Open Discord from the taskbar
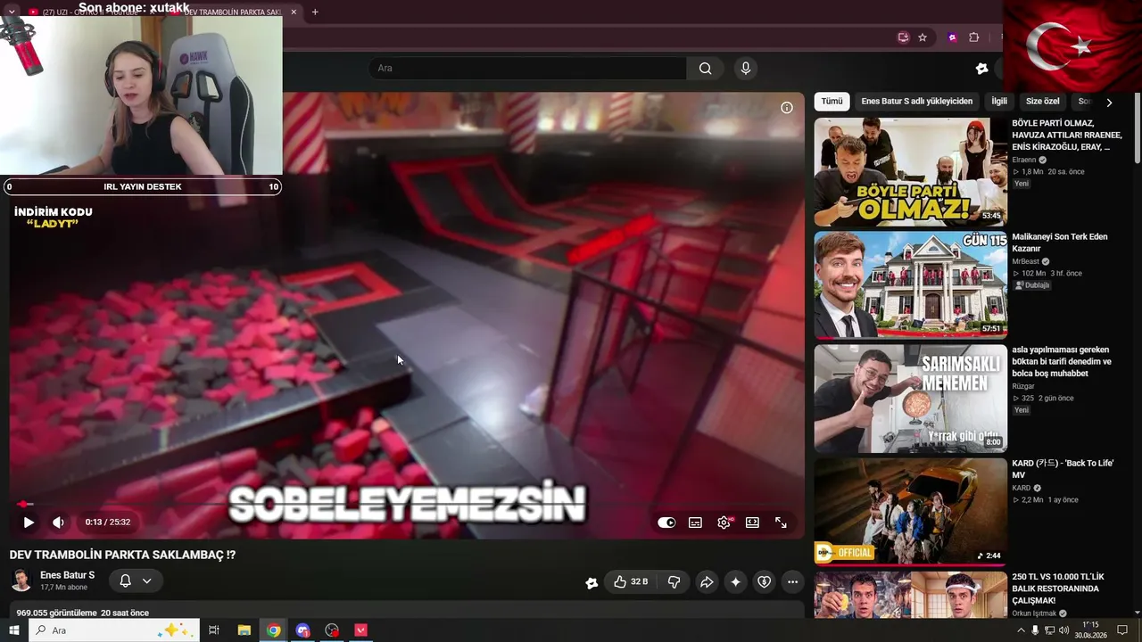This screenshot has height=642, width=1142. click(x=302, y=630)
